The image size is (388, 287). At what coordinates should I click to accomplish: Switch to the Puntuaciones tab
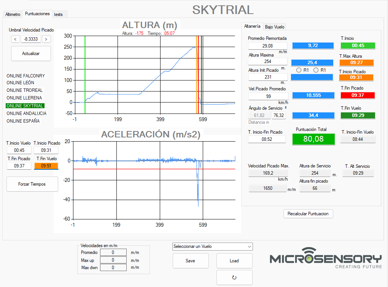click(37, 14)
